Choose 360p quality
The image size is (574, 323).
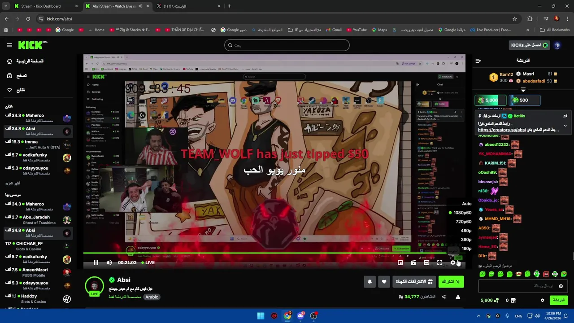coord(466,240)
